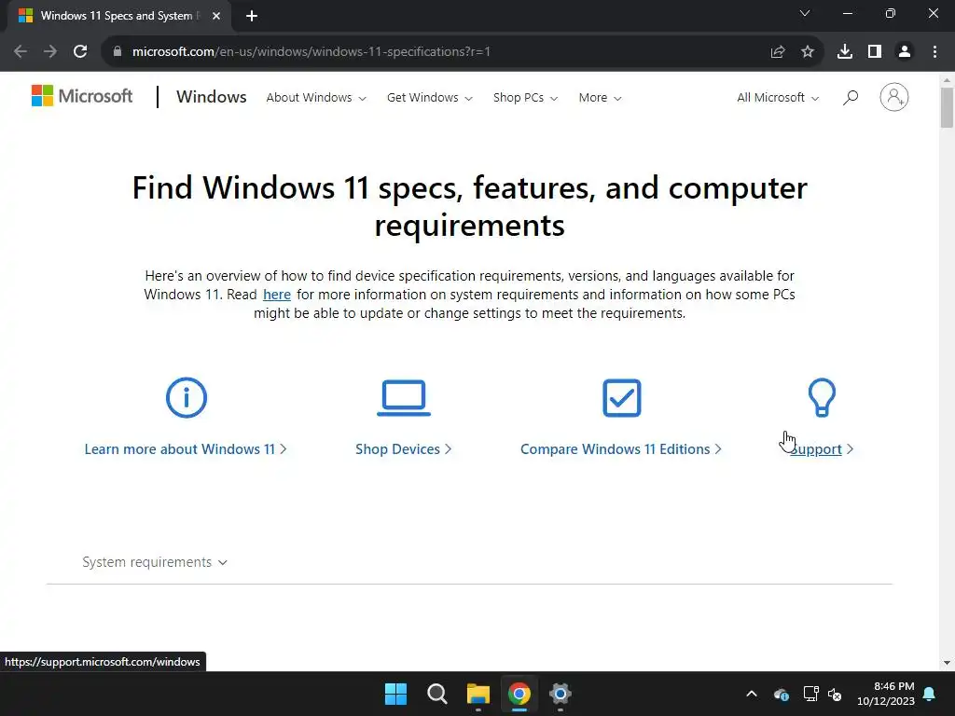Open Windows Start button on taskbar

coord(395,694)
